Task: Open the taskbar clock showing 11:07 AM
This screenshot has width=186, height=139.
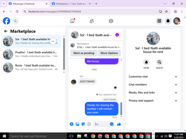Action: point(179,136)
